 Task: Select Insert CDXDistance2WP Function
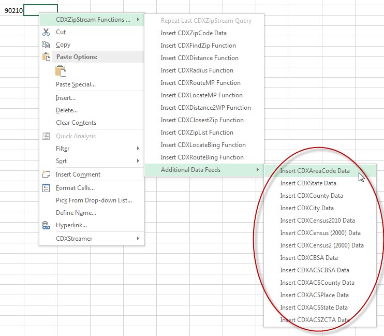coord(204,108)
